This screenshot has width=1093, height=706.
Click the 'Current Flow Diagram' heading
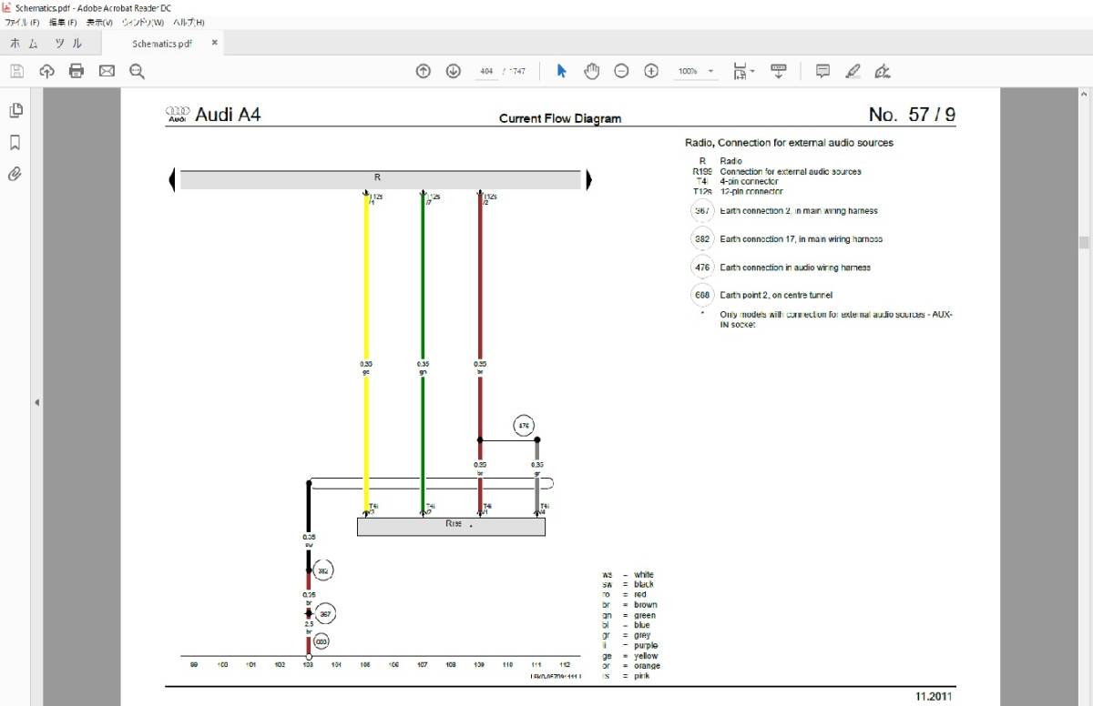pos(560,118)
